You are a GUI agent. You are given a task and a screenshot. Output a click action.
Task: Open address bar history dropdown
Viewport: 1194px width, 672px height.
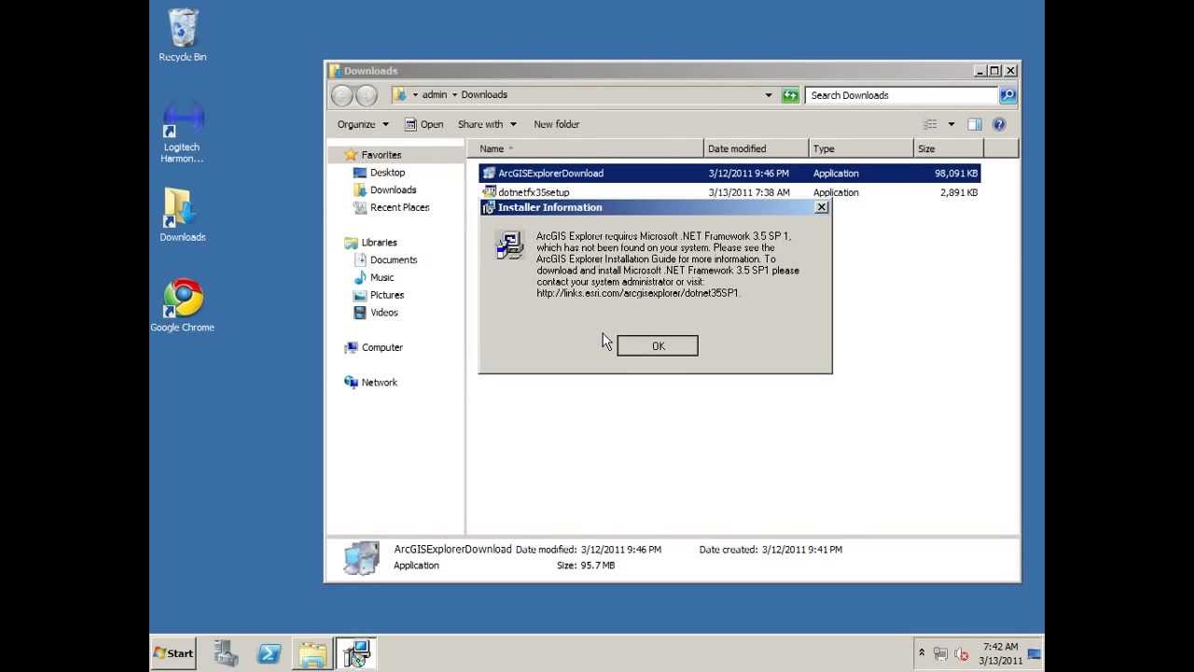[769, 95]
